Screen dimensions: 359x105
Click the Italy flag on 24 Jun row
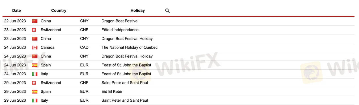(35, 74)
